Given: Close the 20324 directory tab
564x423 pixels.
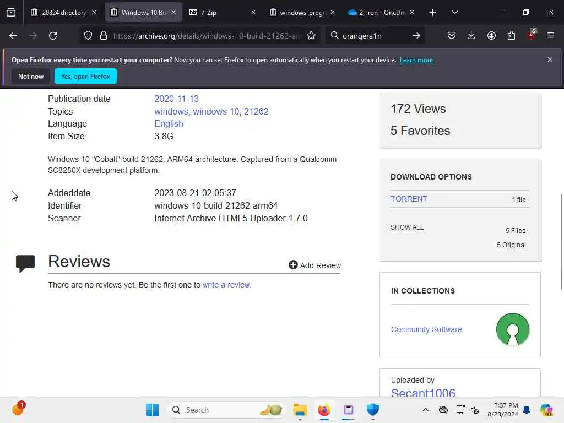Looking at the screenshot, I should click(94, 12).
